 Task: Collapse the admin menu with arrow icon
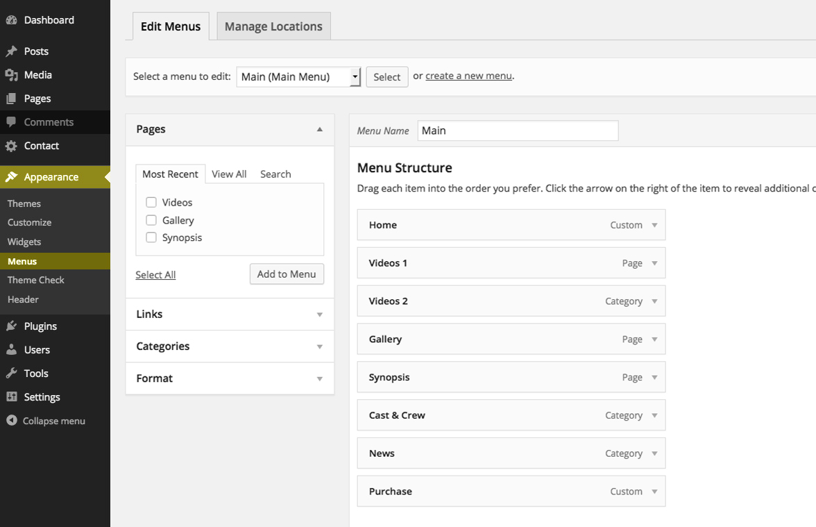11,421
